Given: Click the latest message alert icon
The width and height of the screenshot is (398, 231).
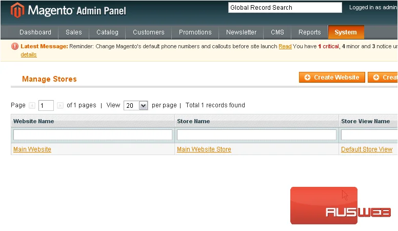Looking at the screenshot, I should 15,46.
